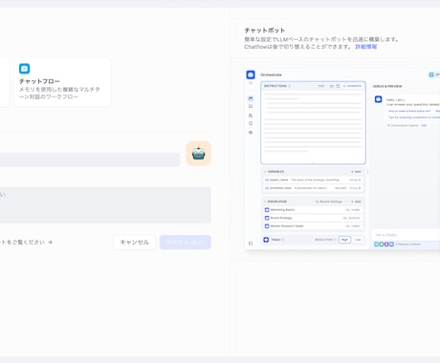Click the チャットボット Orchestrate preview image
The height and width of the screenshot is (363, 440).
pyautogui.click(x=342, y=160)
